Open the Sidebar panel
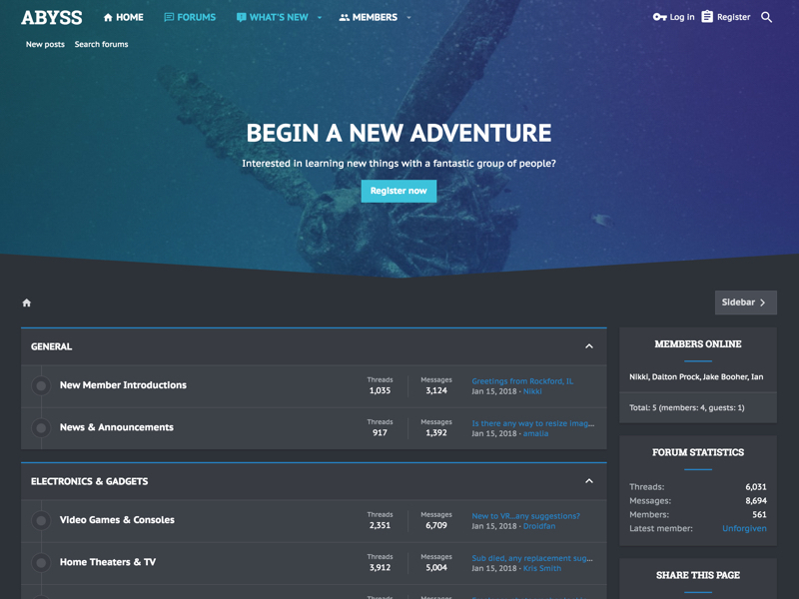This screenshot has width=799, height=599. coord(745,302)
